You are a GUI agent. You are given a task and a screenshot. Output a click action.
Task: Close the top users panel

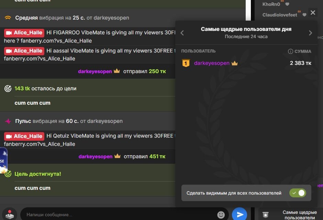pyautogui.click(x=313, y=13)
